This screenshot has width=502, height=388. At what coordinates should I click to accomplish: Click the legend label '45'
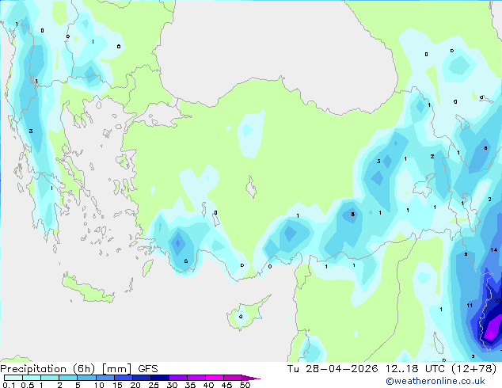(x=226, y=385)
